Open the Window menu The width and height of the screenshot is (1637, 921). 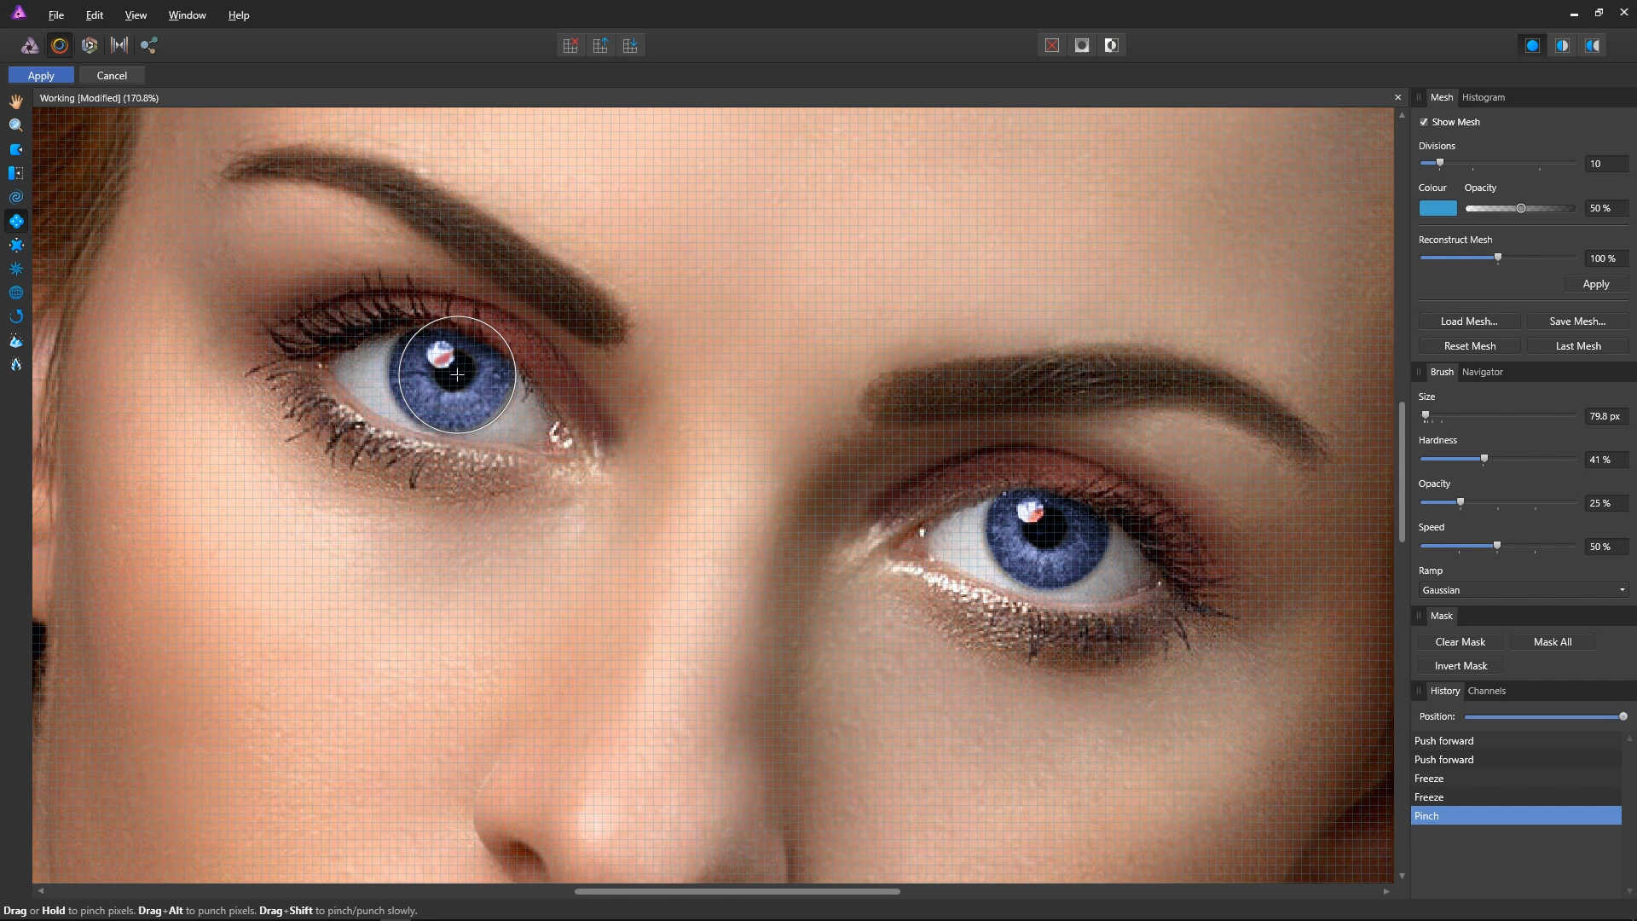click(x=187, y=15)
